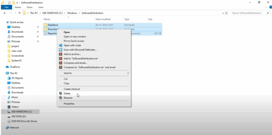Click the DataStore folder icon
The width and height of the screenshot is (272, 135).
click(45, 25)
